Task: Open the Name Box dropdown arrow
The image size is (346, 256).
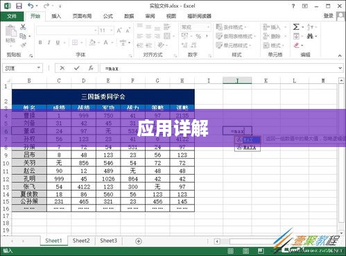Action: (39, 68)
